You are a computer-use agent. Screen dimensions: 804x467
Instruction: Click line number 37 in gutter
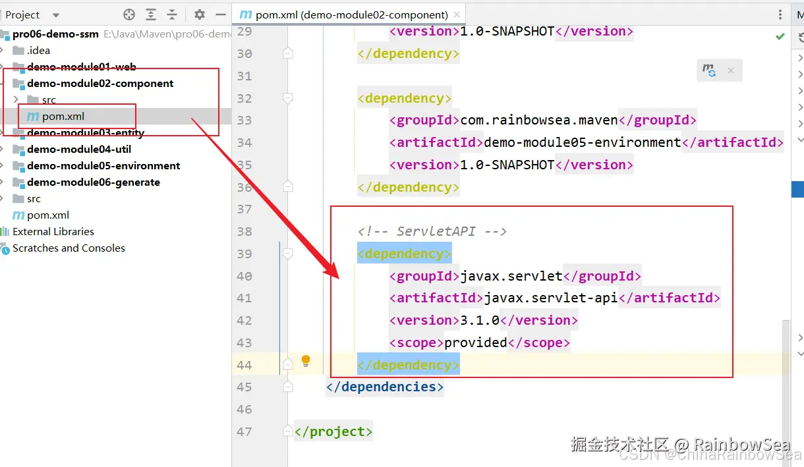[x=244, y=209]
